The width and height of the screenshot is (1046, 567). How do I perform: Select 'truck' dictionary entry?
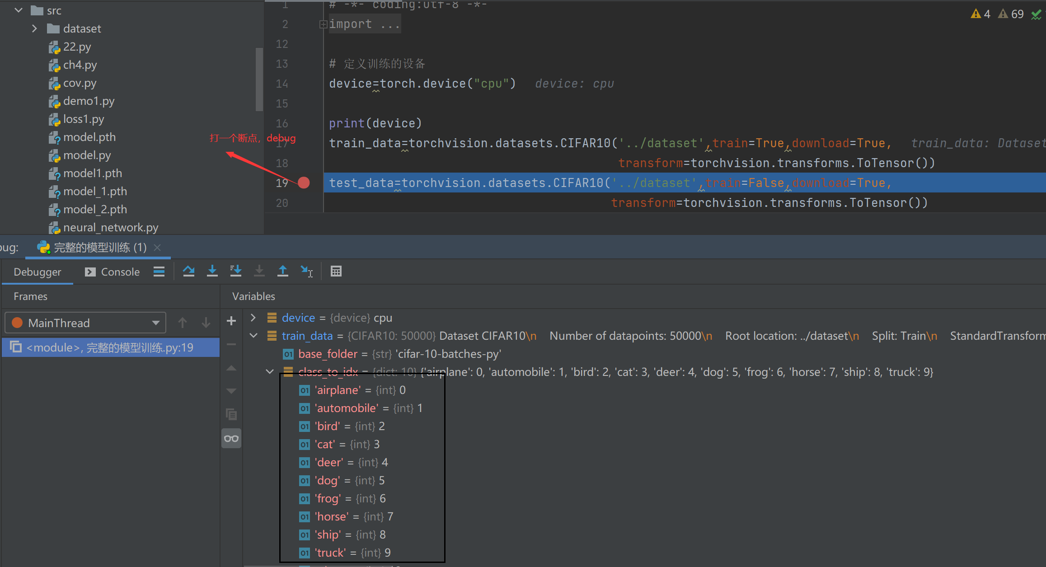(x=345, y=553)
